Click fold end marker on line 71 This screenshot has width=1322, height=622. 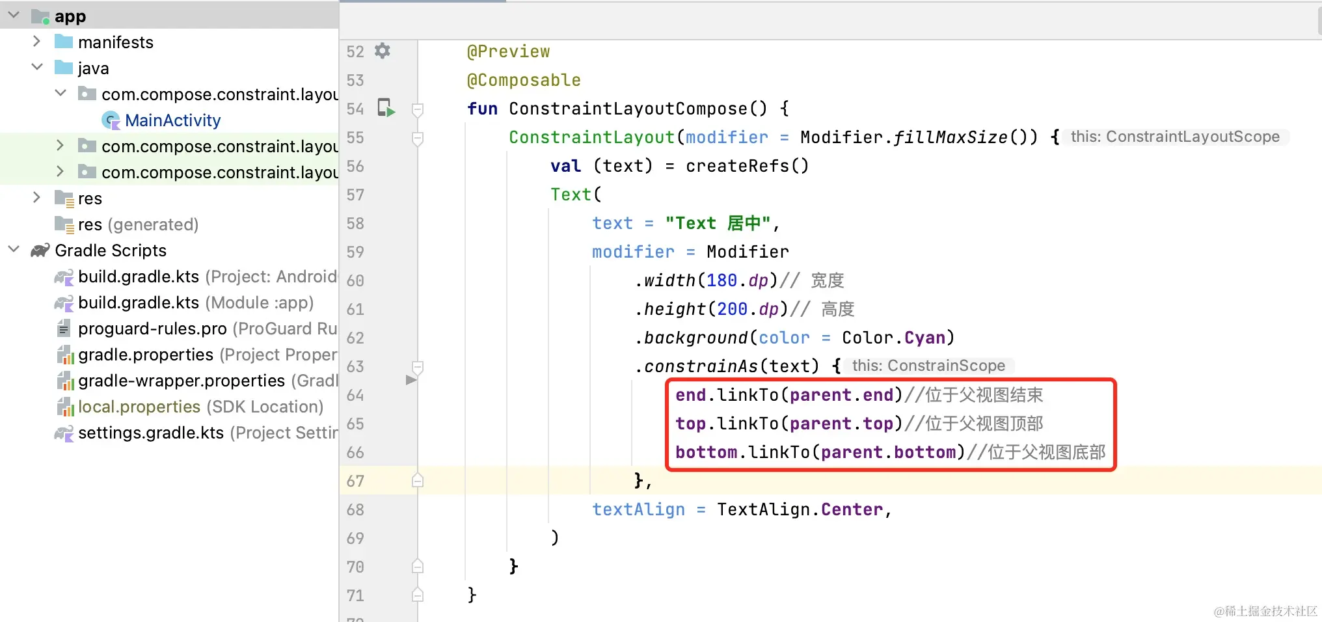point(418,595)
